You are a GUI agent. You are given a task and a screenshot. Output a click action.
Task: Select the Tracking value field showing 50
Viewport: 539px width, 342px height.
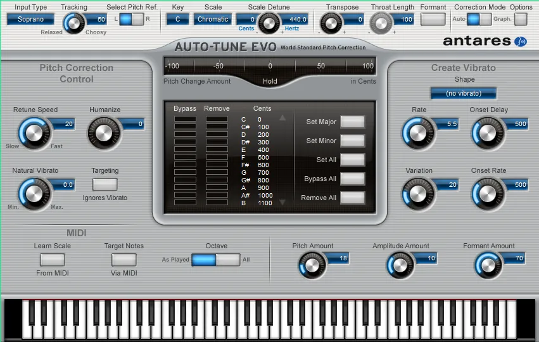click(x=97, y=19)
